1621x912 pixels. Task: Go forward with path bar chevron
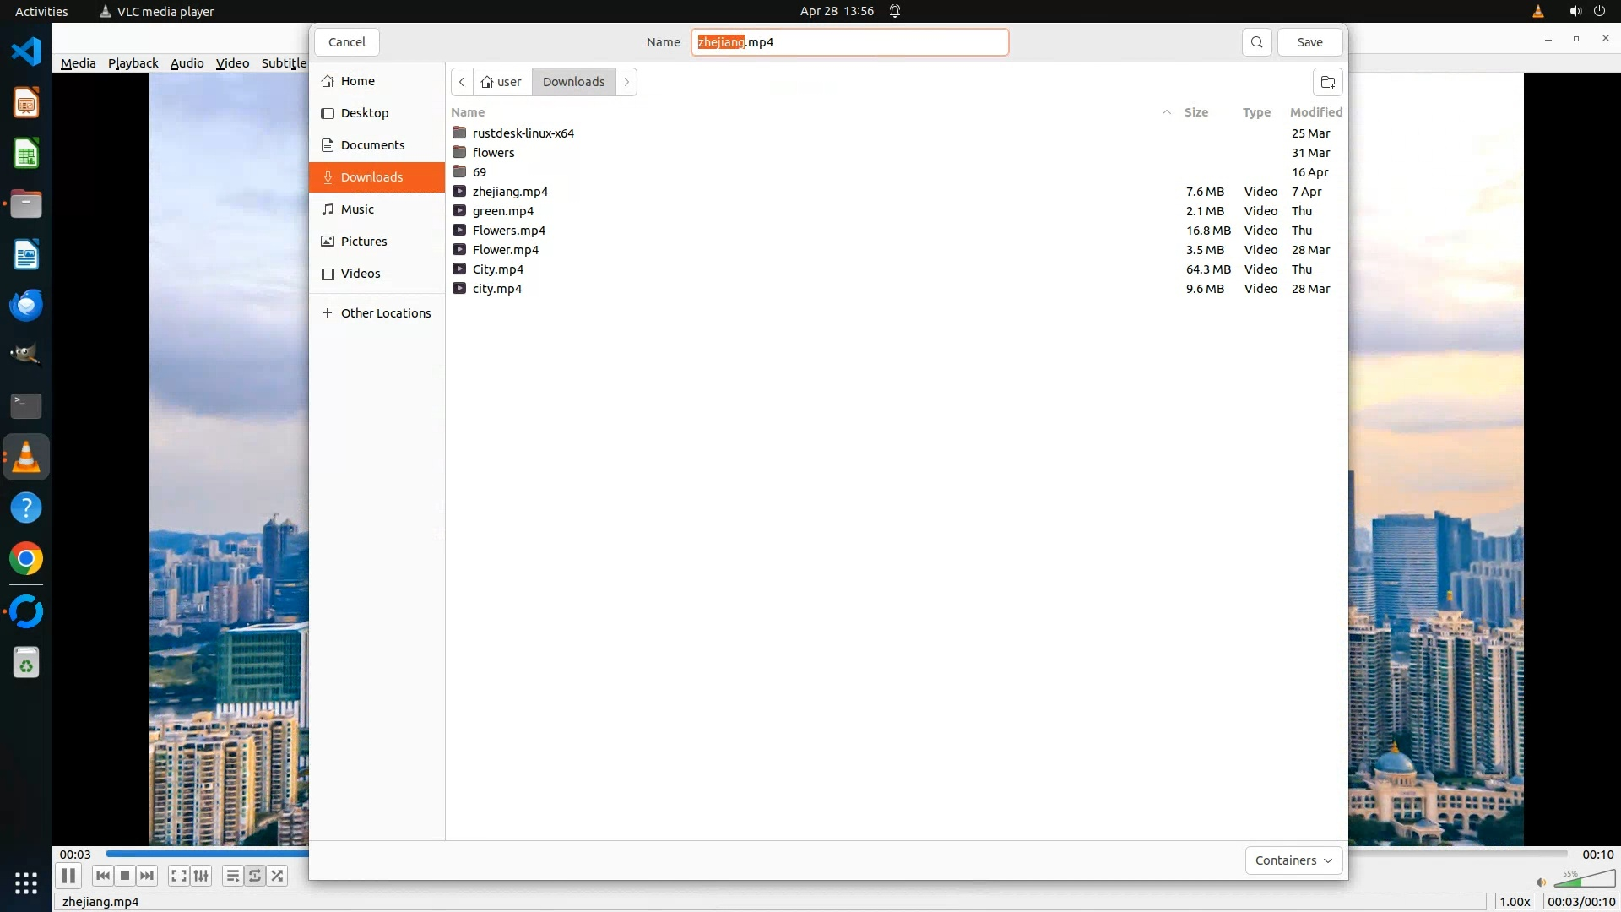click(626, 82)
